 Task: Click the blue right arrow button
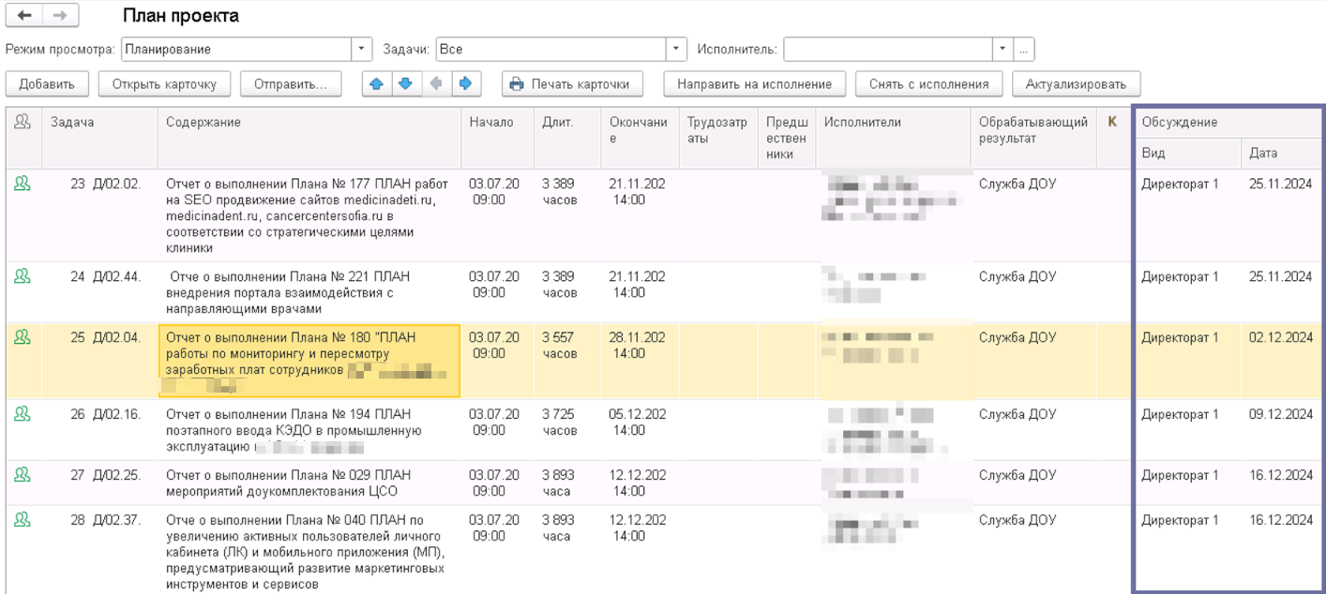[464, 83]
